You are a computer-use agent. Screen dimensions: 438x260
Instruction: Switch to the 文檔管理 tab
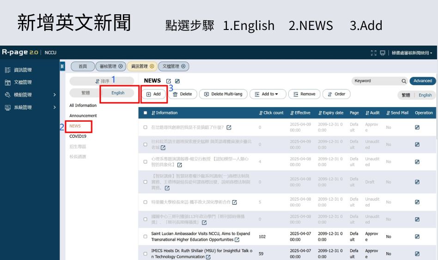point(171,66)
